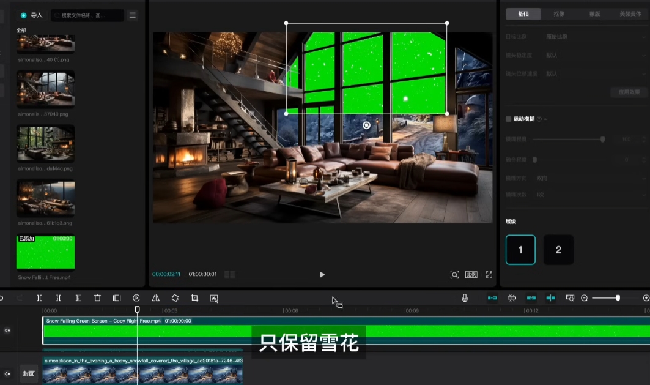Enter fullscreen preview mode
The height and width of the screenshot is (385, 650).
489,275
